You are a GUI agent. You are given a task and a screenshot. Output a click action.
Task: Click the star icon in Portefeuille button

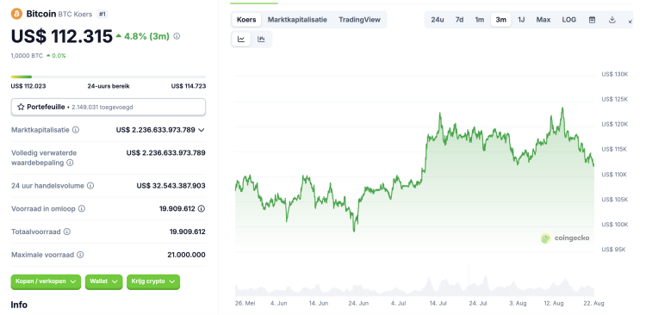21,107
